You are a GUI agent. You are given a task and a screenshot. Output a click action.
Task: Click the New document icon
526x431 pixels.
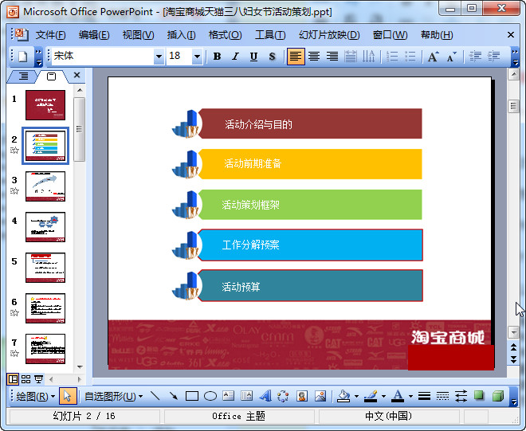coord(23,57)
